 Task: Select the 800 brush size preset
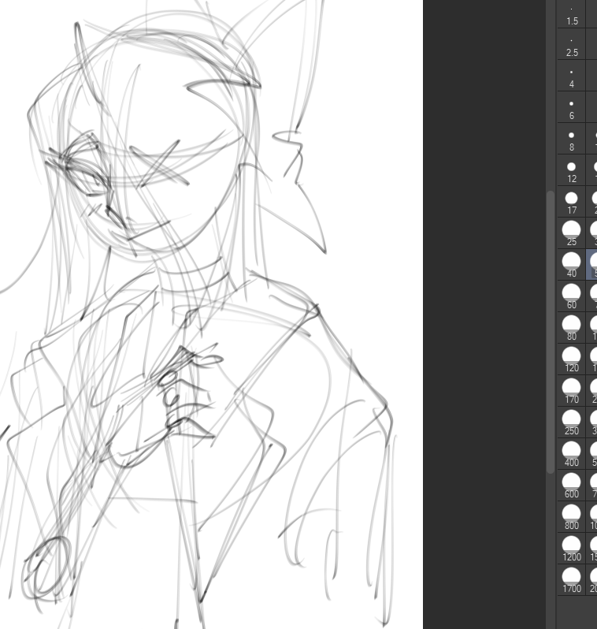pyautogui.click(x=571, y=517)
